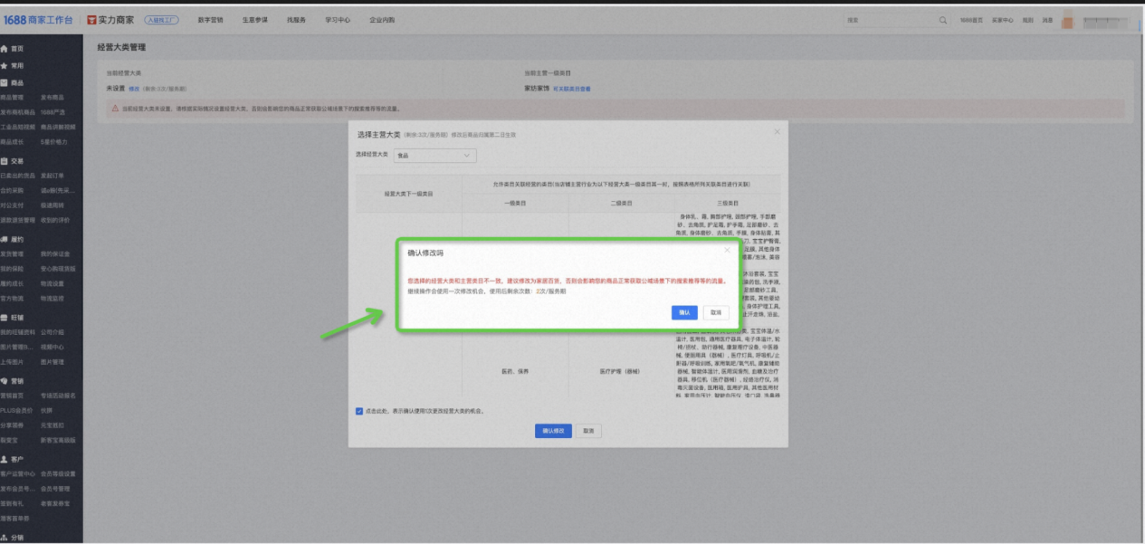Click the 首页 home icon in sidebar
1145x544 pixels.
5,49
